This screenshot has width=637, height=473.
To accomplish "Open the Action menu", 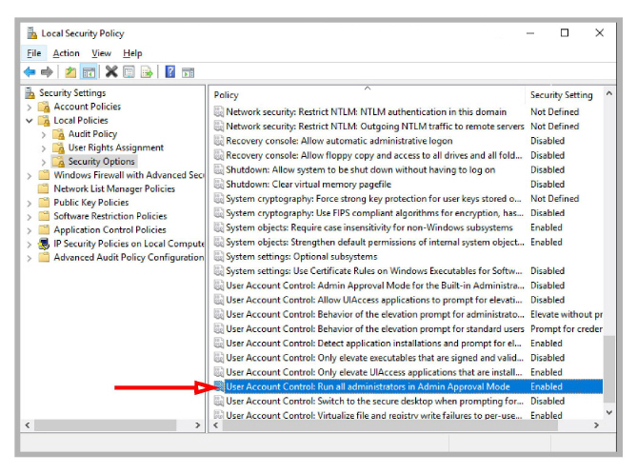I will pos(67,53).
